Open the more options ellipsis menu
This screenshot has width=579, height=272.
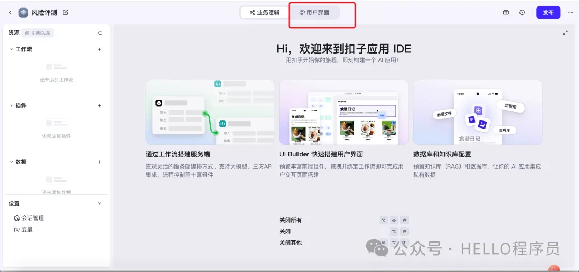point(570,12)
